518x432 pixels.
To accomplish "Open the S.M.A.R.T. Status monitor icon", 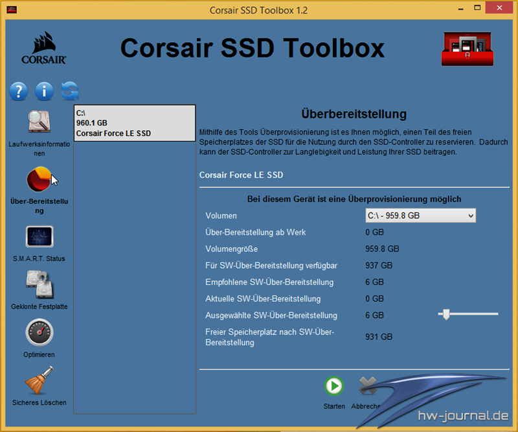I will pyautogui.click(x=39, y=236).
